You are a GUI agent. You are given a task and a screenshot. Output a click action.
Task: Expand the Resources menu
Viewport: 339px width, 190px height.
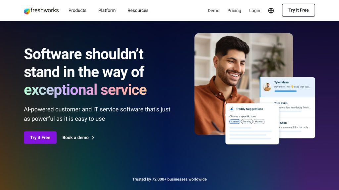click(x=138, y=10)
